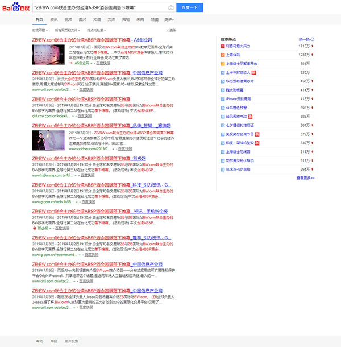Switch to the 视频 tab
Image resolution: width=341 pixels, height=347 pixels.
[x=68, y=19]
